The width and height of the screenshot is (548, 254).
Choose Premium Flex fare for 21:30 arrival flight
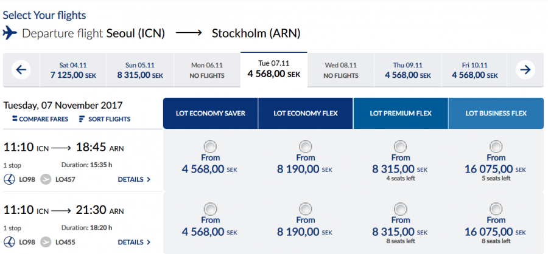coord(401,209)
